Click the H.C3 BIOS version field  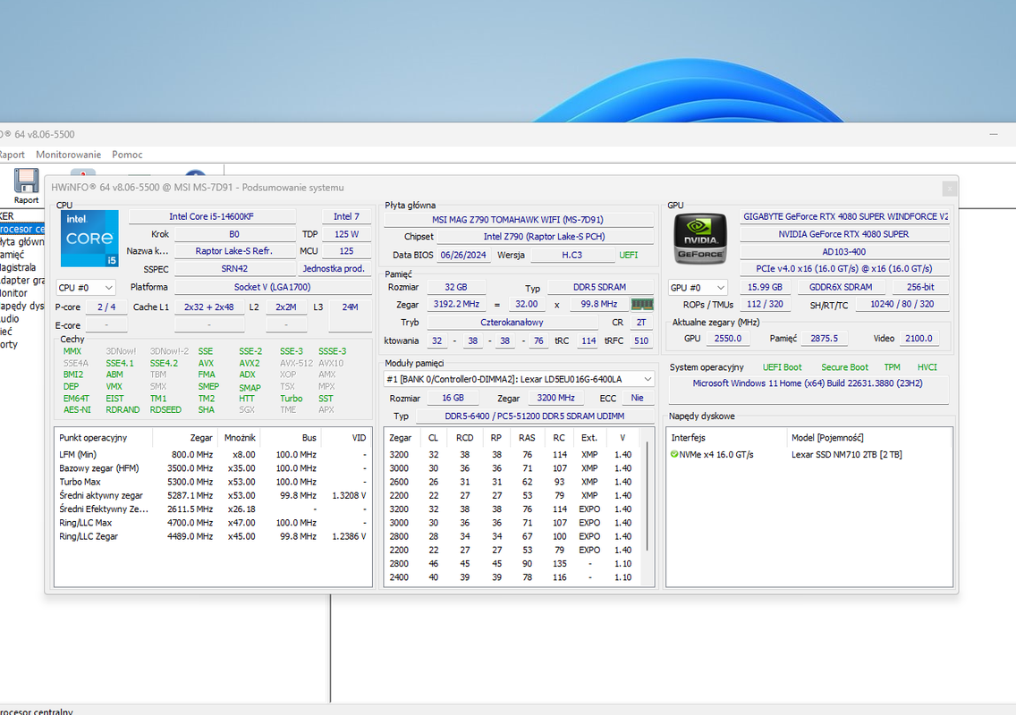click(571, 255)
